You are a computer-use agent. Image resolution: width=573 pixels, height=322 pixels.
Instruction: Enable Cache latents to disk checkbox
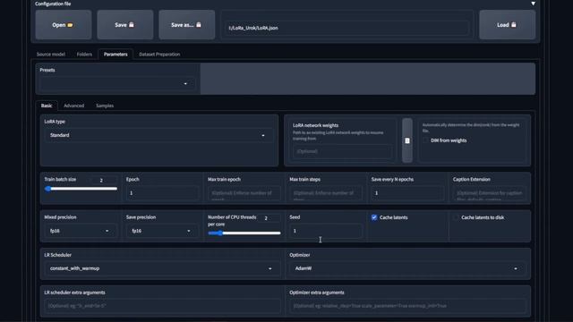coord(456,217)
